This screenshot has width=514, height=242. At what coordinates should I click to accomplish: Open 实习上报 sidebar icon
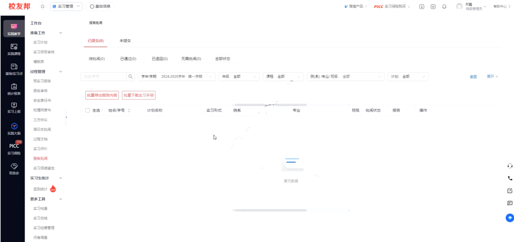pyautogui.click(x=14, y=108)
